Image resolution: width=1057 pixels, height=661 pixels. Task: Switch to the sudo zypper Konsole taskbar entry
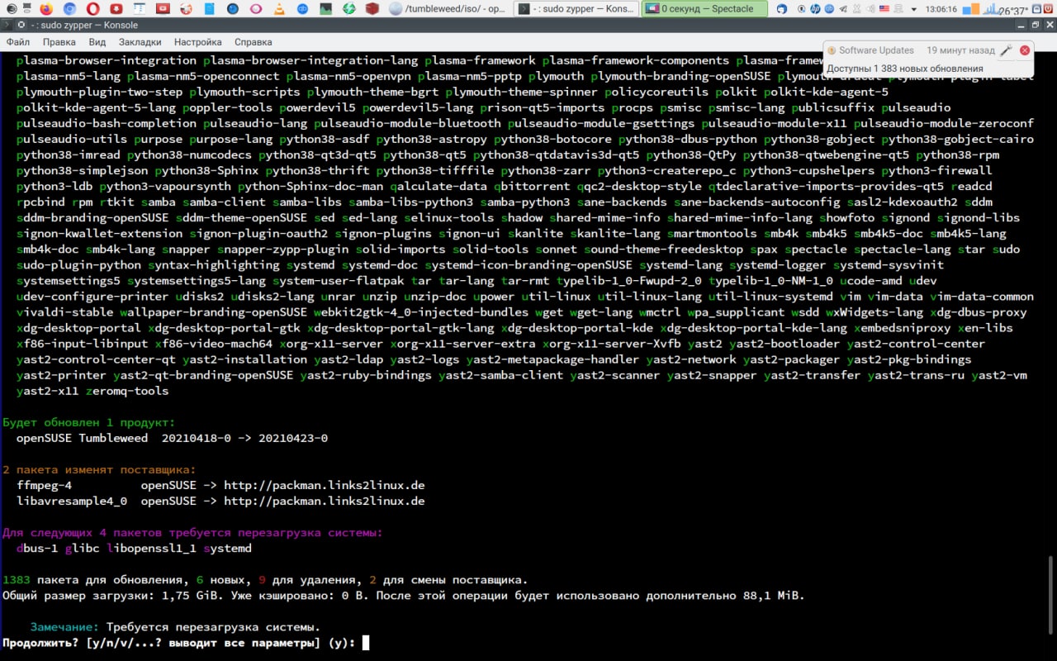click(576, 8)
